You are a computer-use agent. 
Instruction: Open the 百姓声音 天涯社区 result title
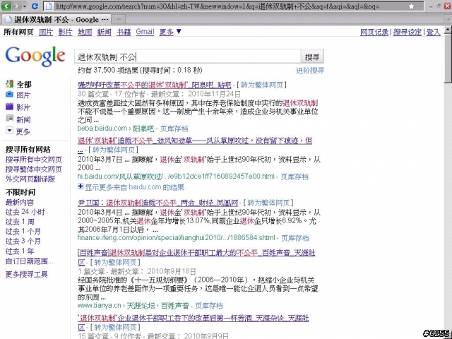coord(196,257)
